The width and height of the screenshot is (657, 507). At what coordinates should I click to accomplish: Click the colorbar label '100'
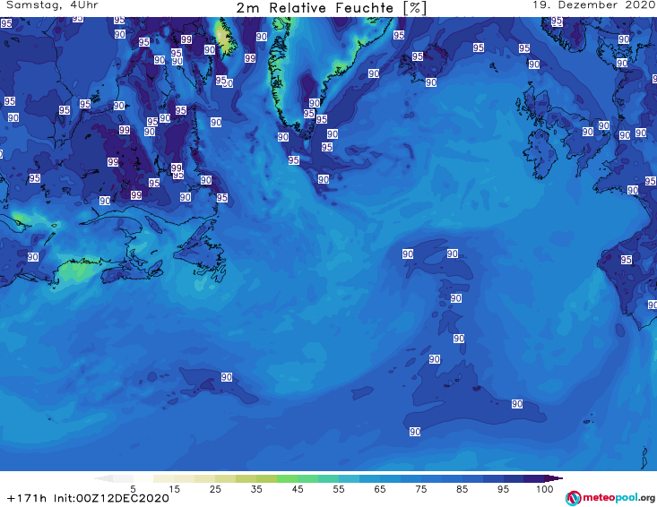(x=545, y=489)
